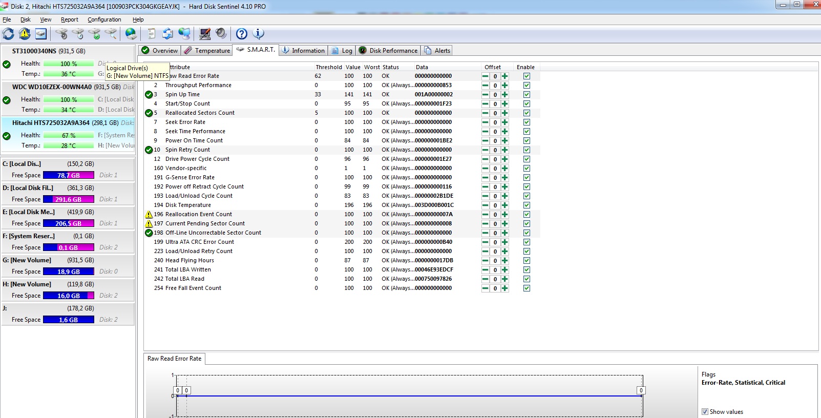Click the Hitachi health bar showing 67 %
The height and width of the screenshot is (418, 821).
tap(69, 135)
